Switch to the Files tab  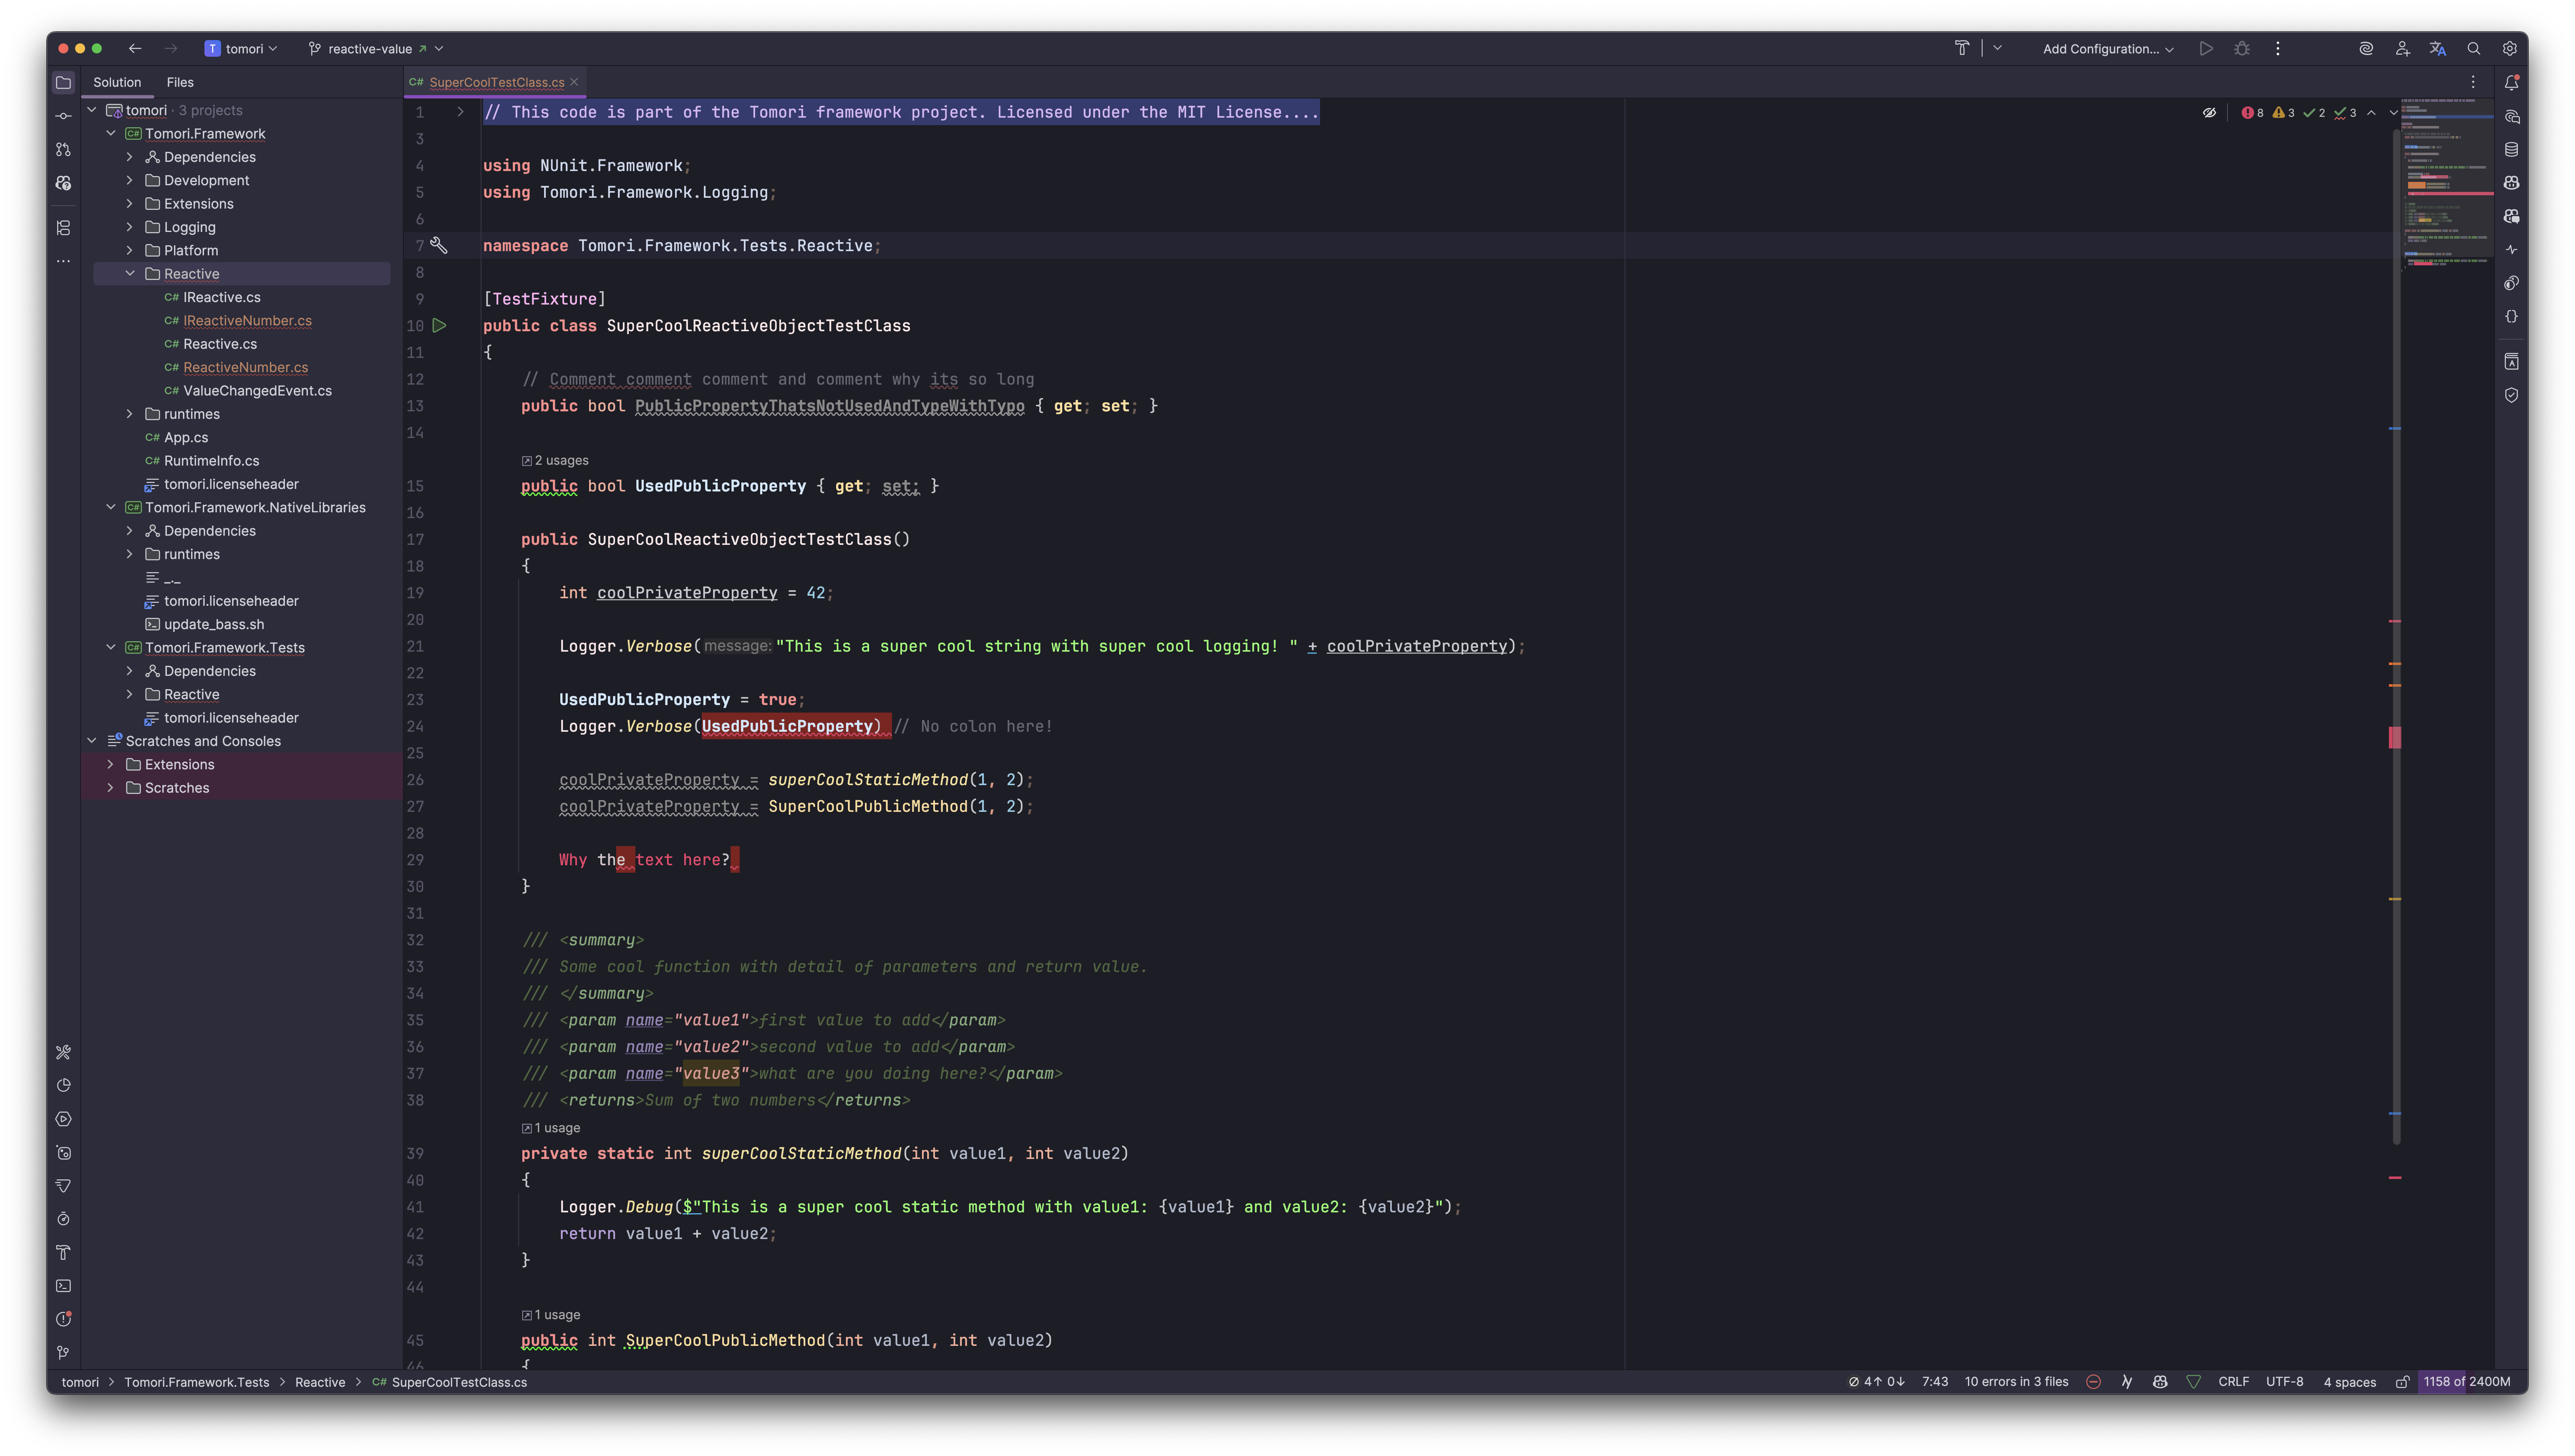[x=180, y=82]
